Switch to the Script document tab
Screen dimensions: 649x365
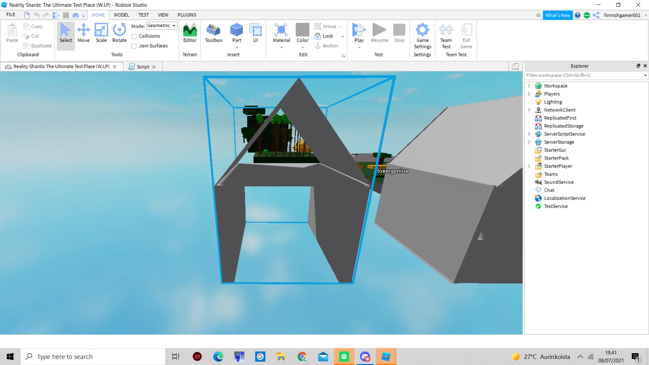(143, 67)
